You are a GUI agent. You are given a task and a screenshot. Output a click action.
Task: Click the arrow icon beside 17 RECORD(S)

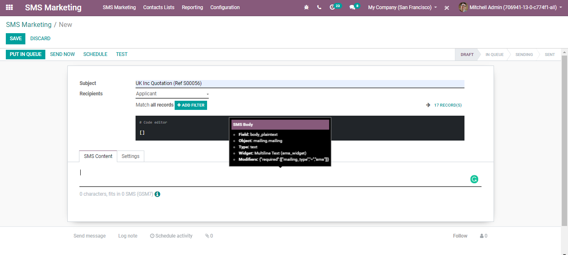[428, 105]
